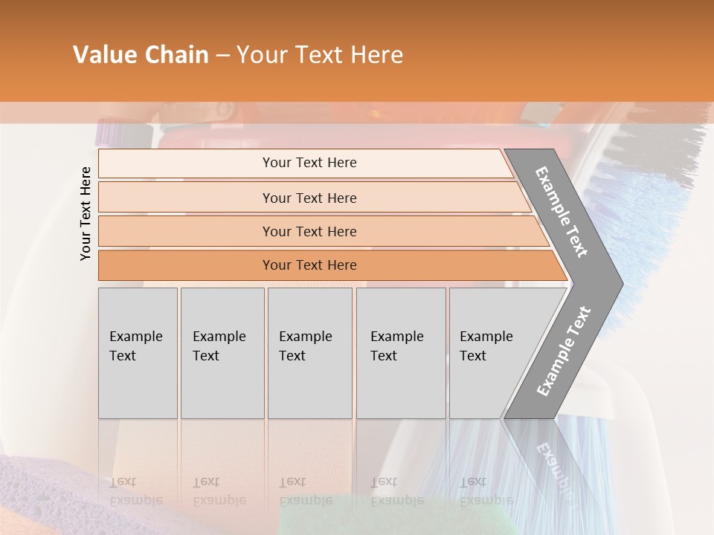Click the vertical 'Your Text Here' label
The height and width of the screenshot is (535, 714).
tap(86, 213)
